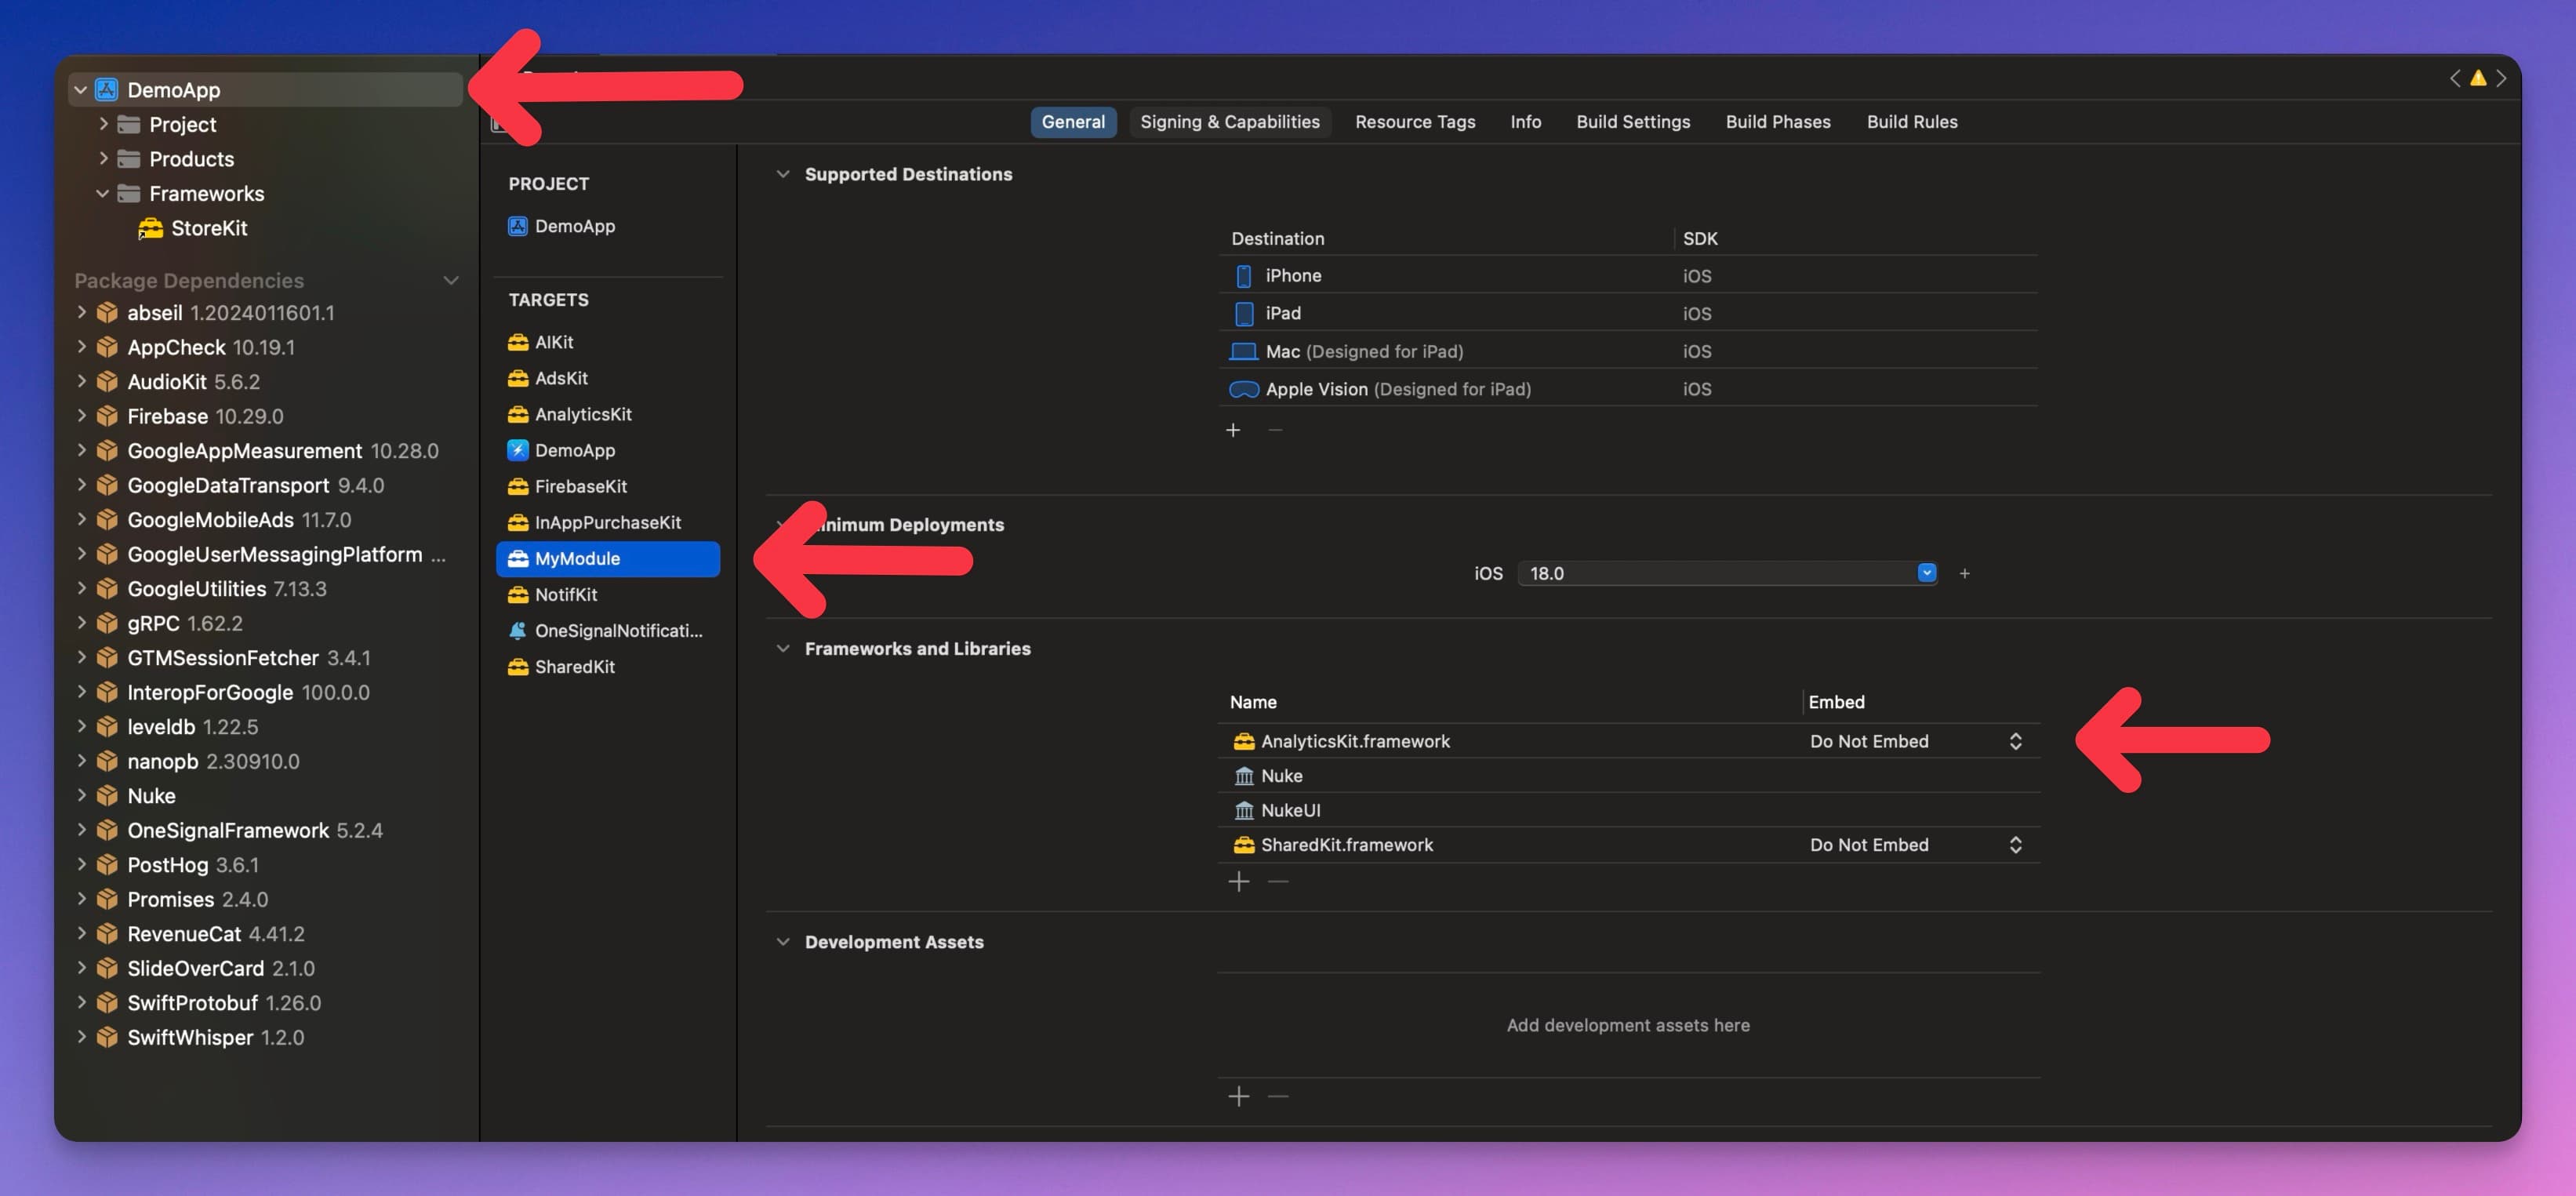Click the Nuke library row name
2576x1196 pixels.
[1281, 776]
